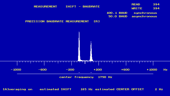Image resolution: width=170 pixels, height=96 pixels.
Task: Click the -1000 frequency axis label
Action: [16, 69]
